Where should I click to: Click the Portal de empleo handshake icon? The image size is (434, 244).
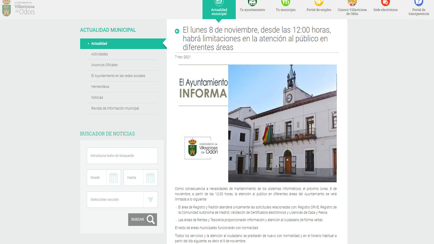(x=319, y=3)
